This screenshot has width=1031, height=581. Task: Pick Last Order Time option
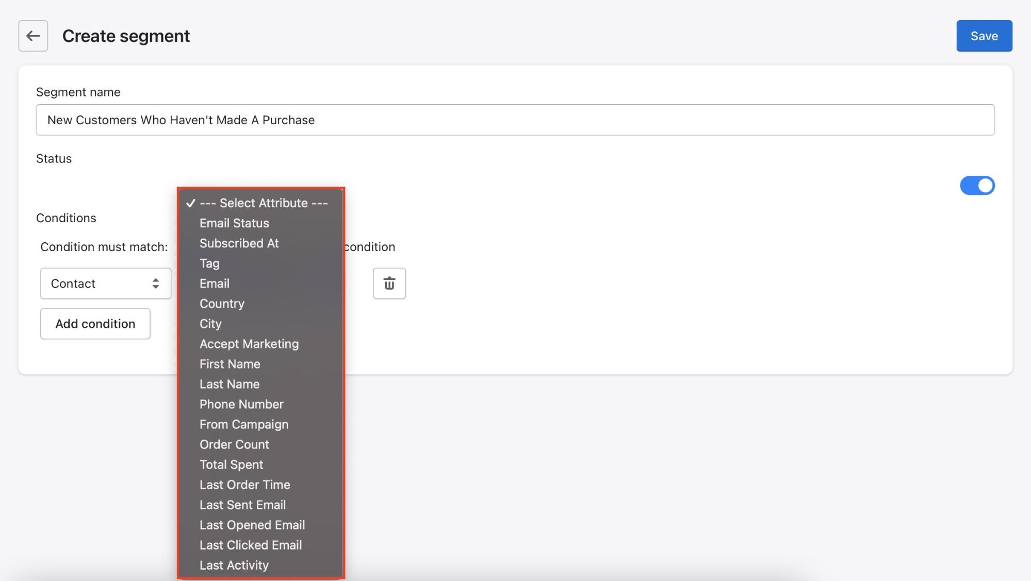click(260, 484)
